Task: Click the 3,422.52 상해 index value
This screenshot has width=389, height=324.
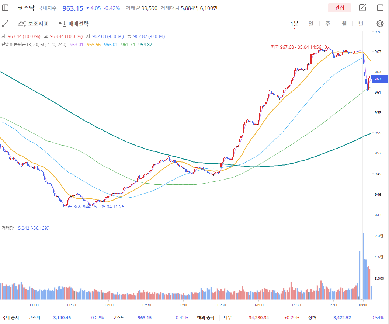Action: 342,318
